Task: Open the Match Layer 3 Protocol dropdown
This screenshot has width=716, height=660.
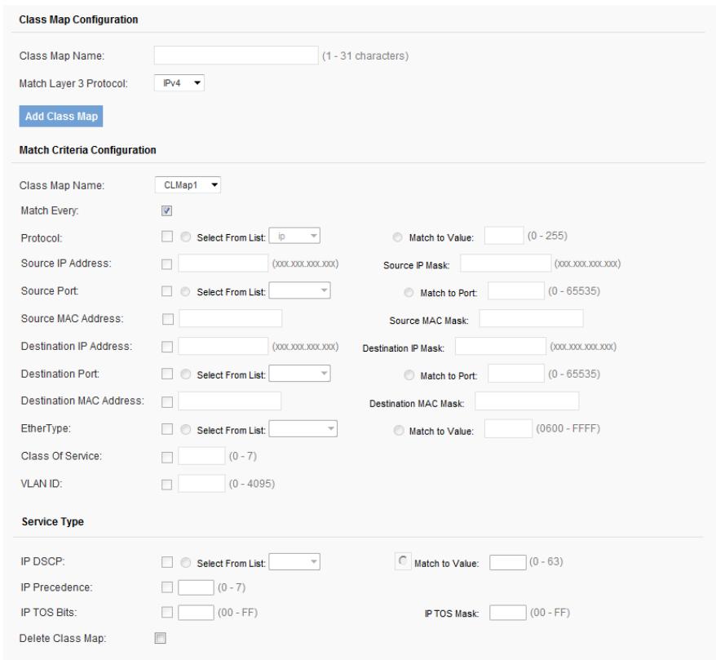Action: [179, 82]
